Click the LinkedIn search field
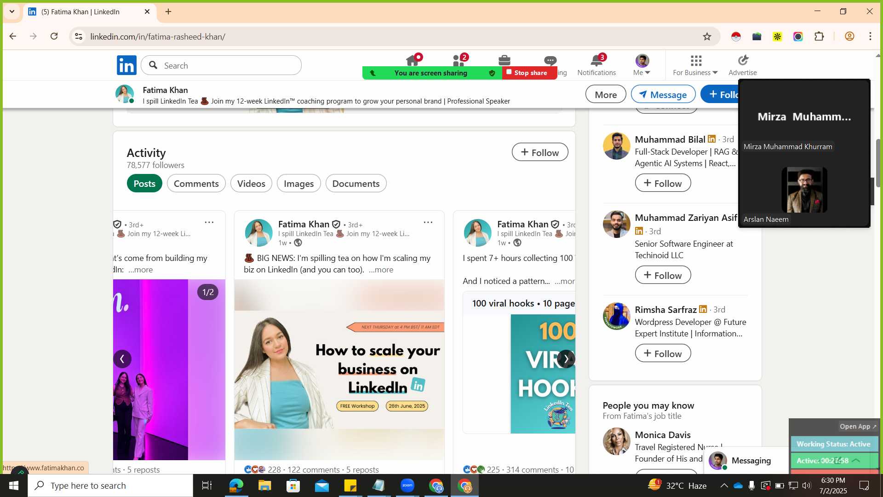Screen dimensions: 883x497 [221, 65]
